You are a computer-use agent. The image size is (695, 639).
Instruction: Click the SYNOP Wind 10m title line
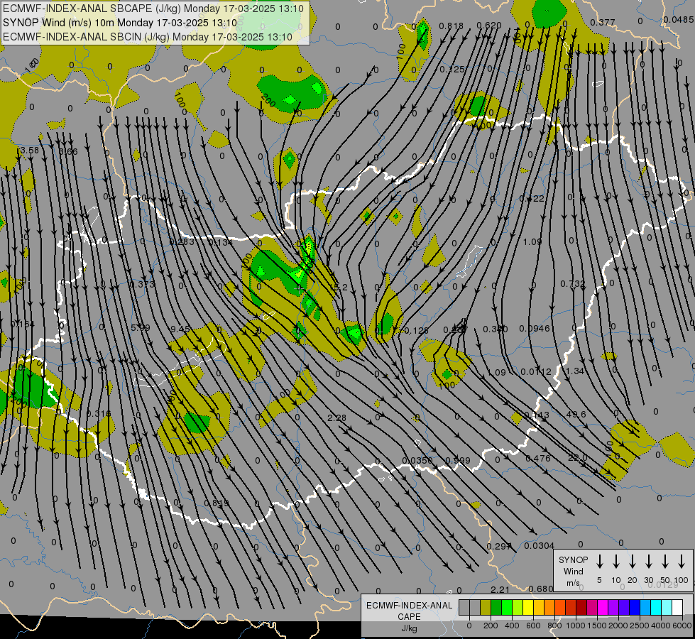click(x=120, y=23)
